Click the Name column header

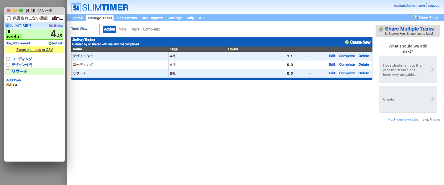[77, 49]
